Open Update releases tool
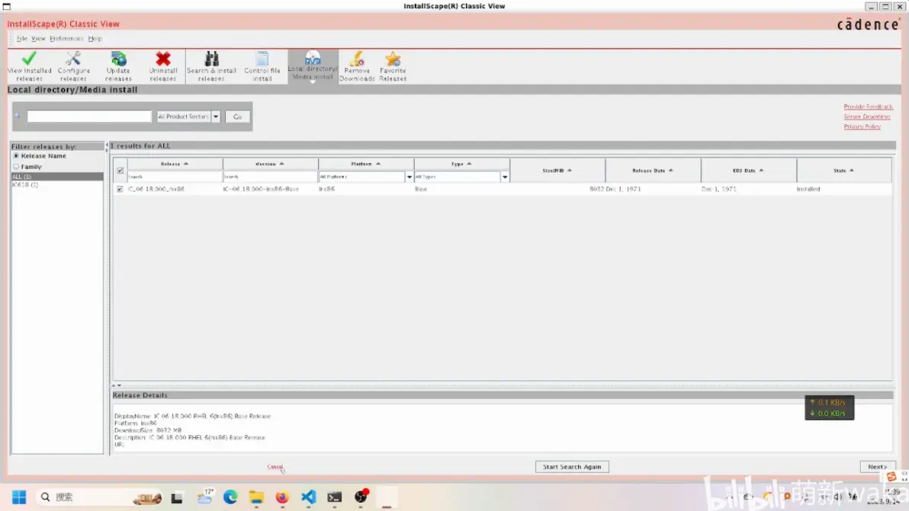The width and height of the screenshot is (909, 511). tap(118, 66)
